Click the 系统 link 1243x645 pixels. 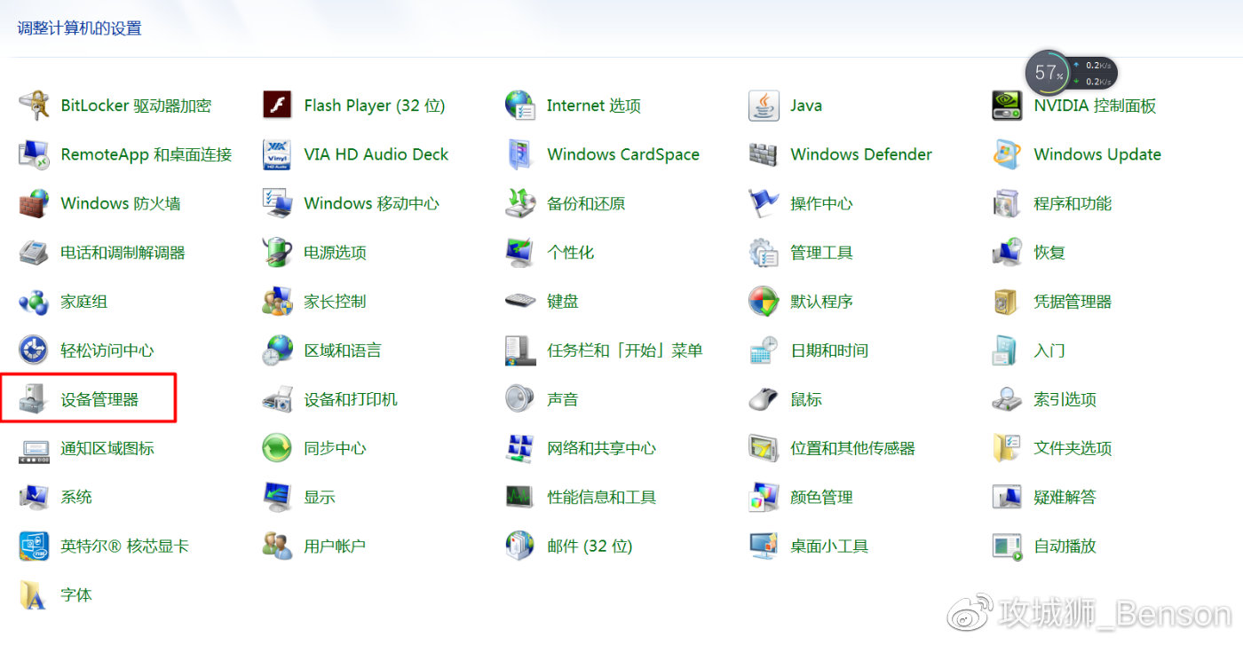coord(76,497)
